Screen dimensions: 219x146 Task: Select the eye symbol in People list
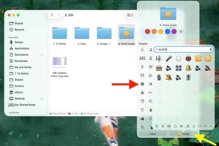(x=150, y=84)
